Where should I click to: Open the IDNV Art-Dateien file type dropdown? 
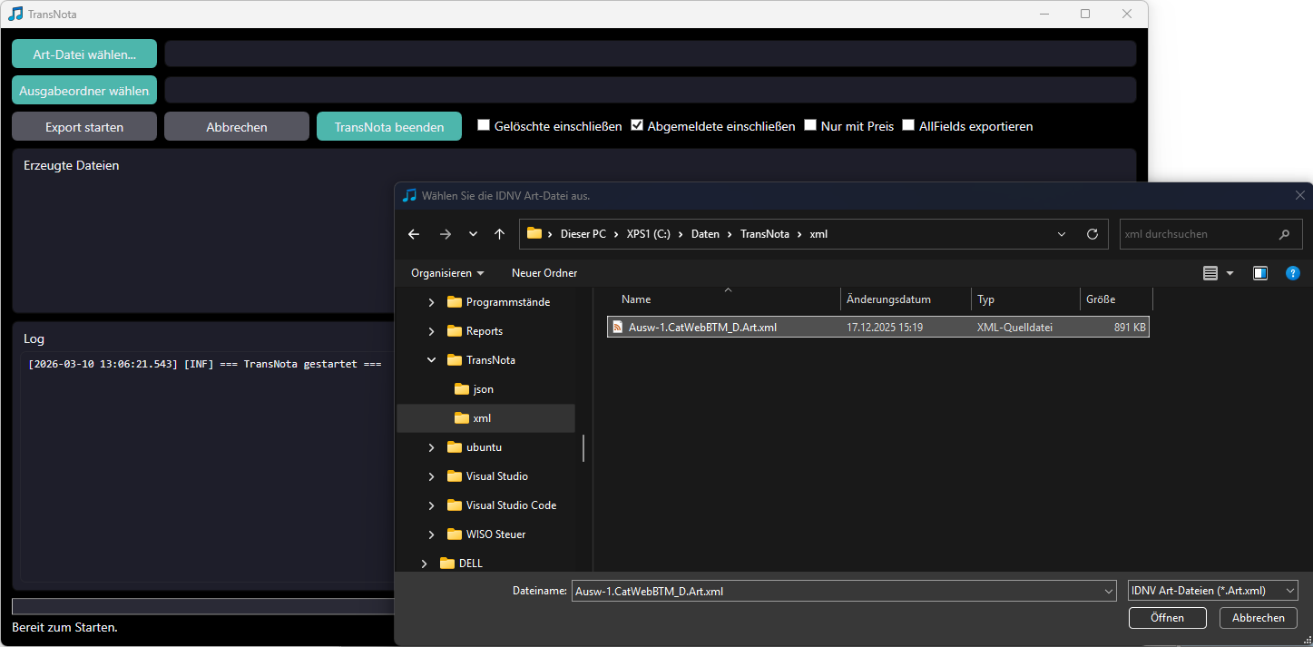[1212, 591]
